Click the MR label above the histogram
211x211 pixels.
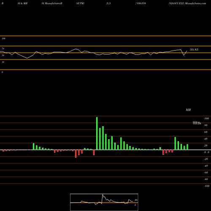click(x=188, y=110)
